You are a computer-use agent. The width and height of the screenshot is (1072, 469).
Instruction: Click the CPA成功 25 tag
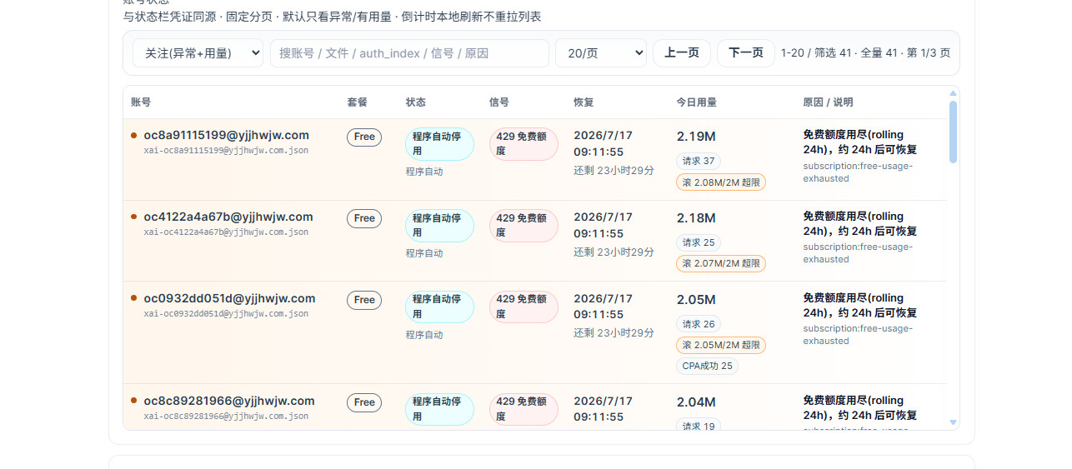[707, 366]
